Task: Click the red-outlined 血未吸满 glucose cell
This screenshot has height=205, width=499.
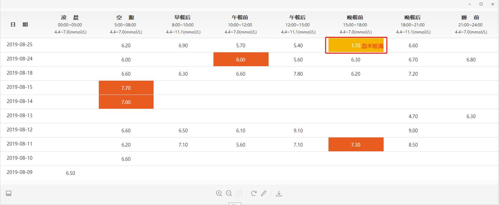Action: [356, 45]
